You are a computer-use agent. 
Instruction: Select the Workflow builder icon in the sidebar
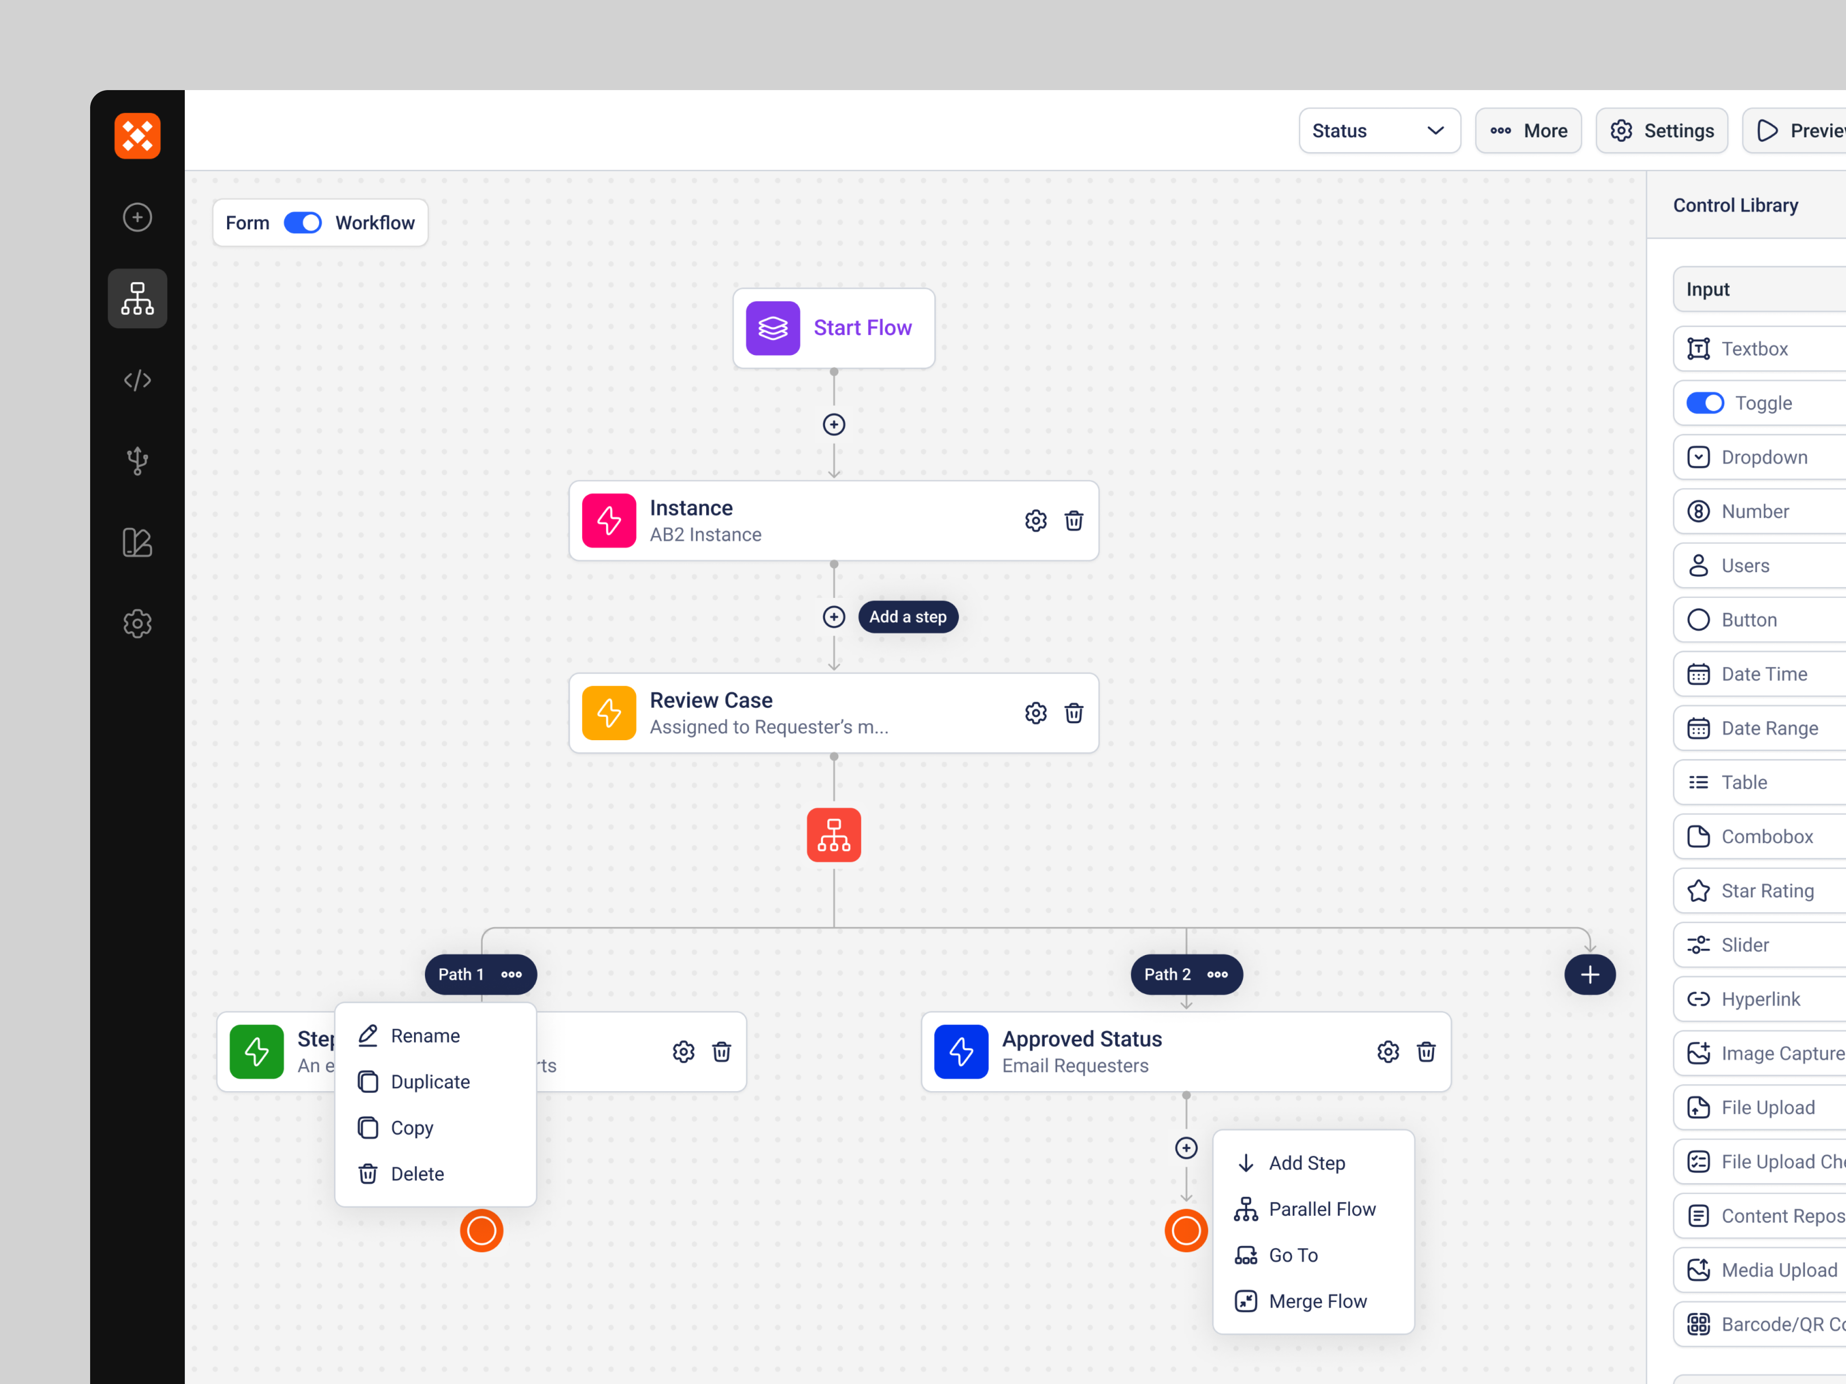click(x=137, y=298)
